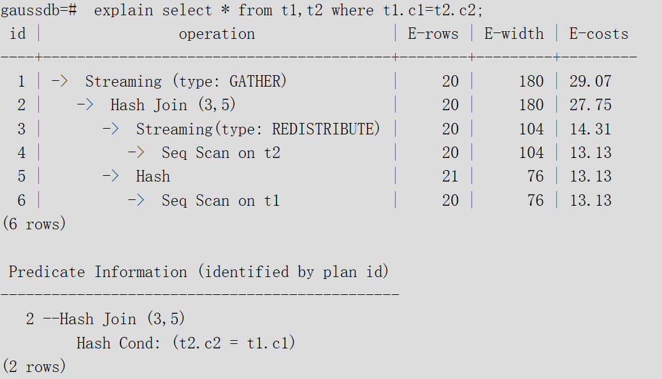The height and width of the screenshot is (379, 662).
Task: Click the Hash Cond predicate line
Action: 186,343
